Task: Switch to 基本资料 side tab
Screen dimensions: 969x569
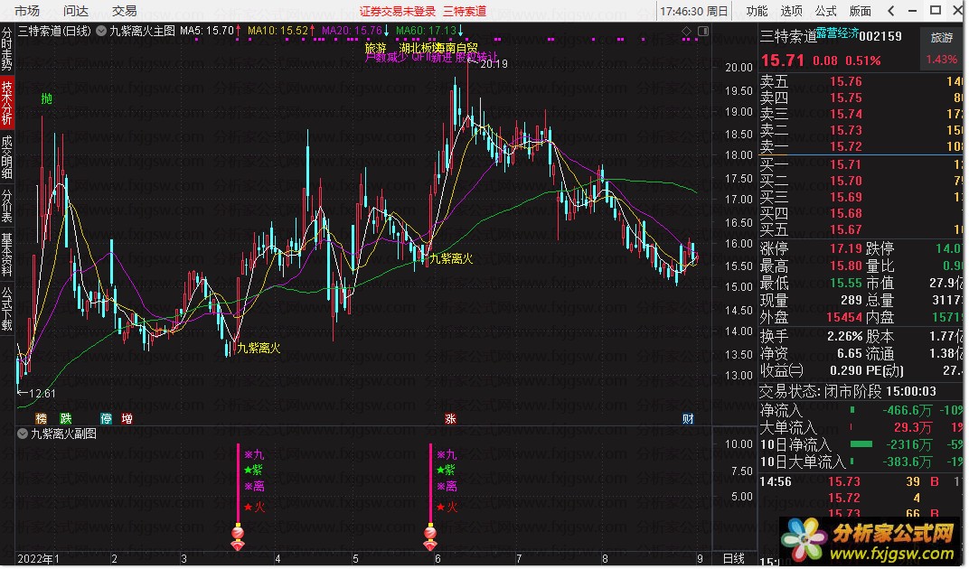Action: click(7, 255)
